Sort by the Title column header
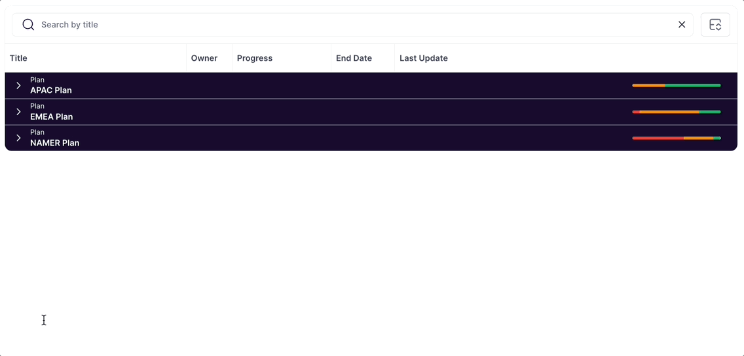The image size is (744, 356). point(18,58)
